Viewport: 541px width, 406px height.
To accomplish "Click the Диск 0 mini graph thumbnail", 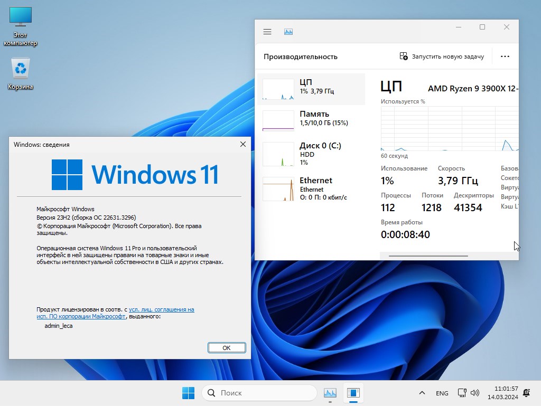I will click(278, 154).
